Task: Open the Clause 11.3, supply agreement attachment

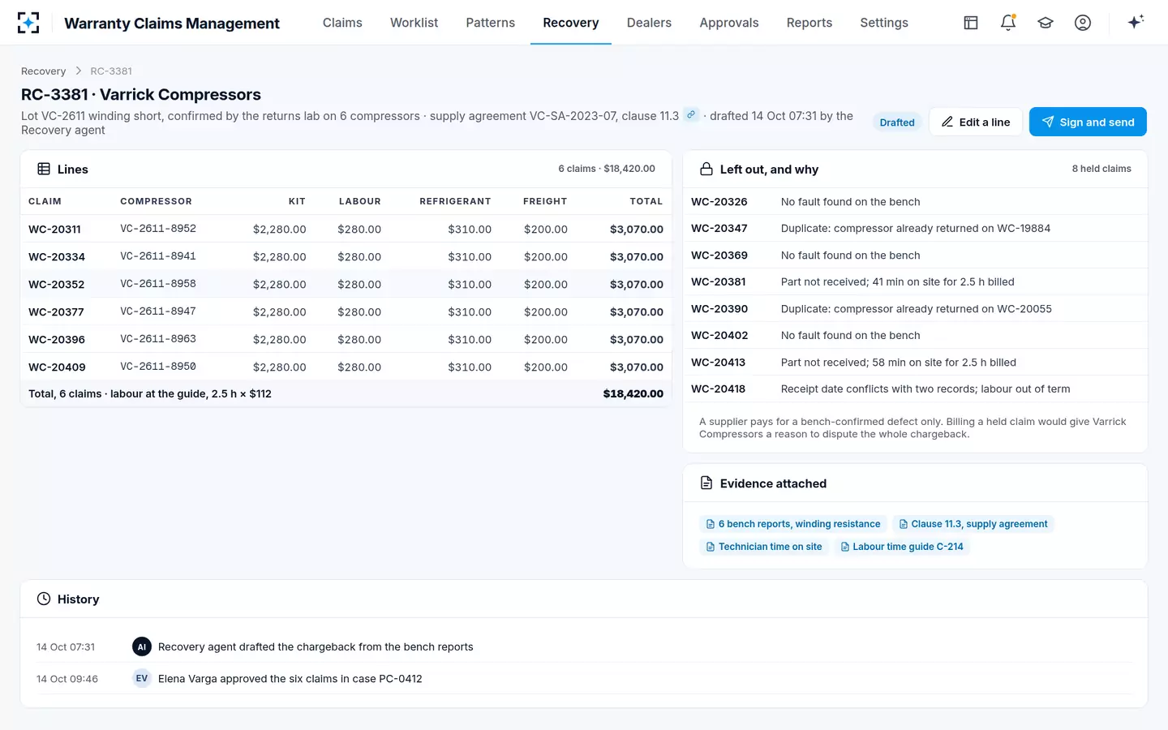Action: click(x=973, y=524)
